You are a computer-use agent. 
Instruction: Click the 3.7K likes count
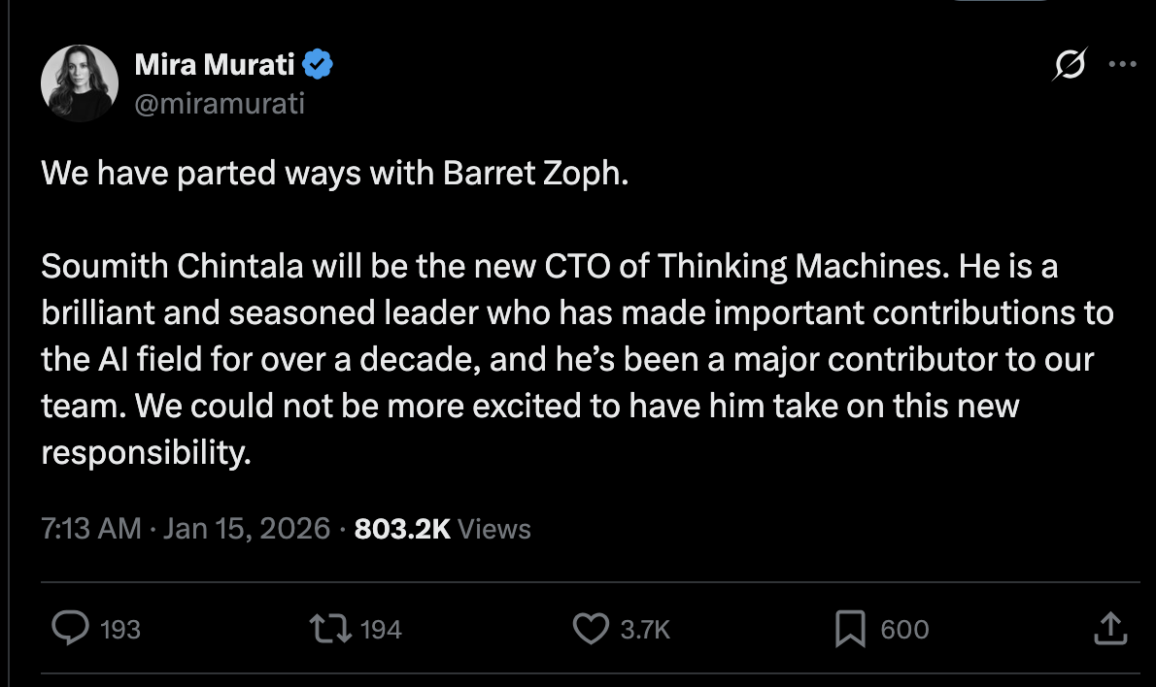coord(645,630)
